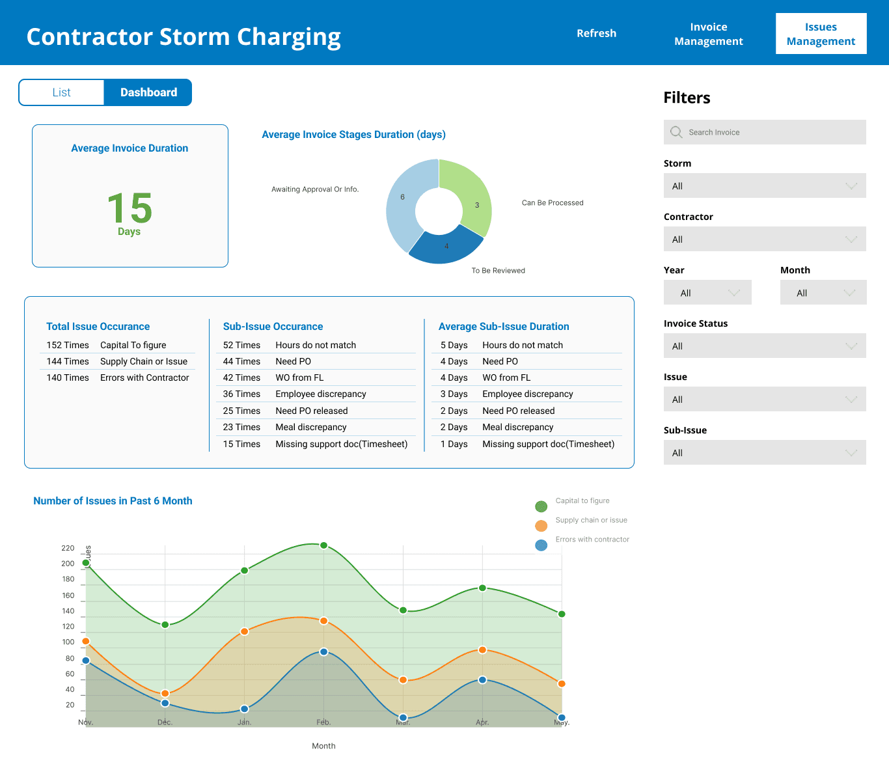The image size is (889, 766).
Task: Select the Errors with Contractor row
Action: point(117,377)
